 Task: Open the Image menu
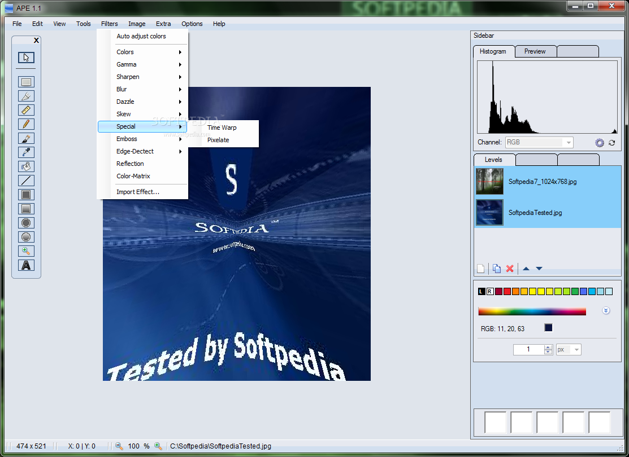[137, 24]
